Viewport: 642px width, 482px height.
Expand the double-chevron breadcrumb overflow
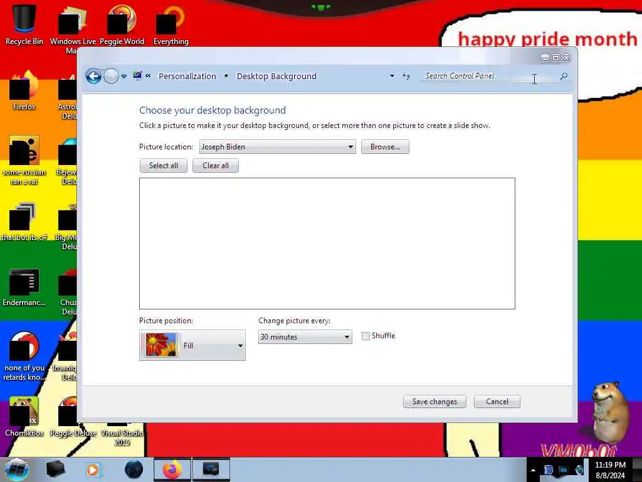pyautogui.click(x=148, y=76)
